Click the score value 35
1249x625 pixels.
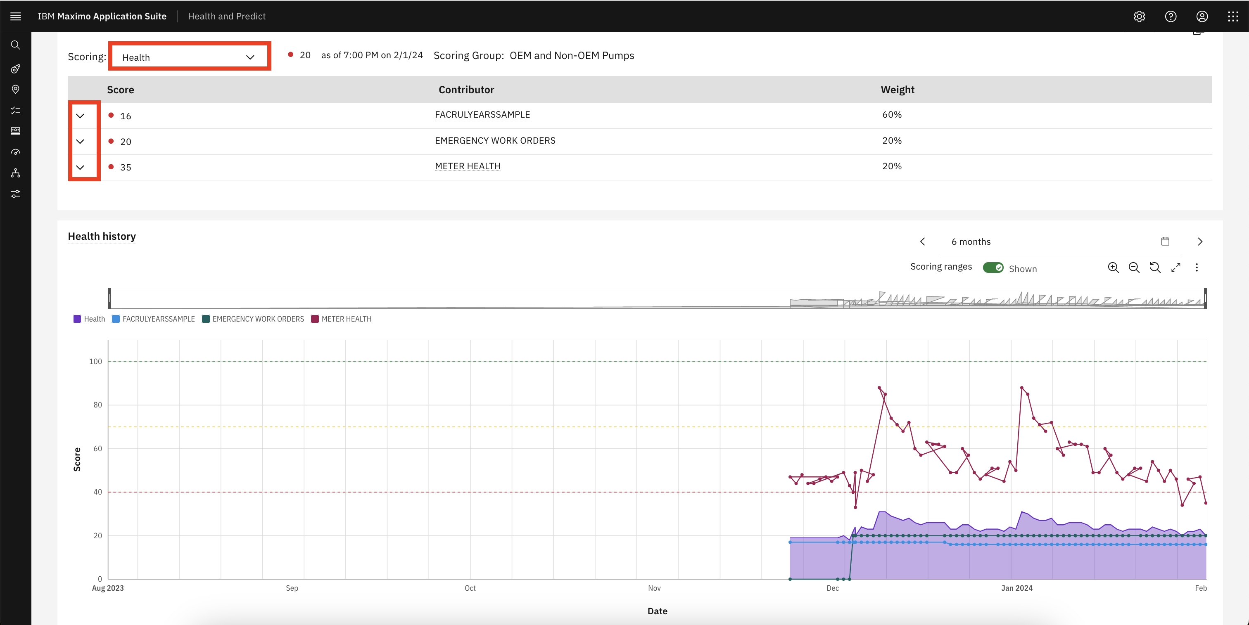(x=126, y=168)
